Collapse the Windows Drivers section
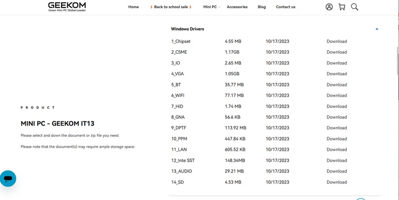The width and height of the screenshot is (399, 200). [377, 29]
